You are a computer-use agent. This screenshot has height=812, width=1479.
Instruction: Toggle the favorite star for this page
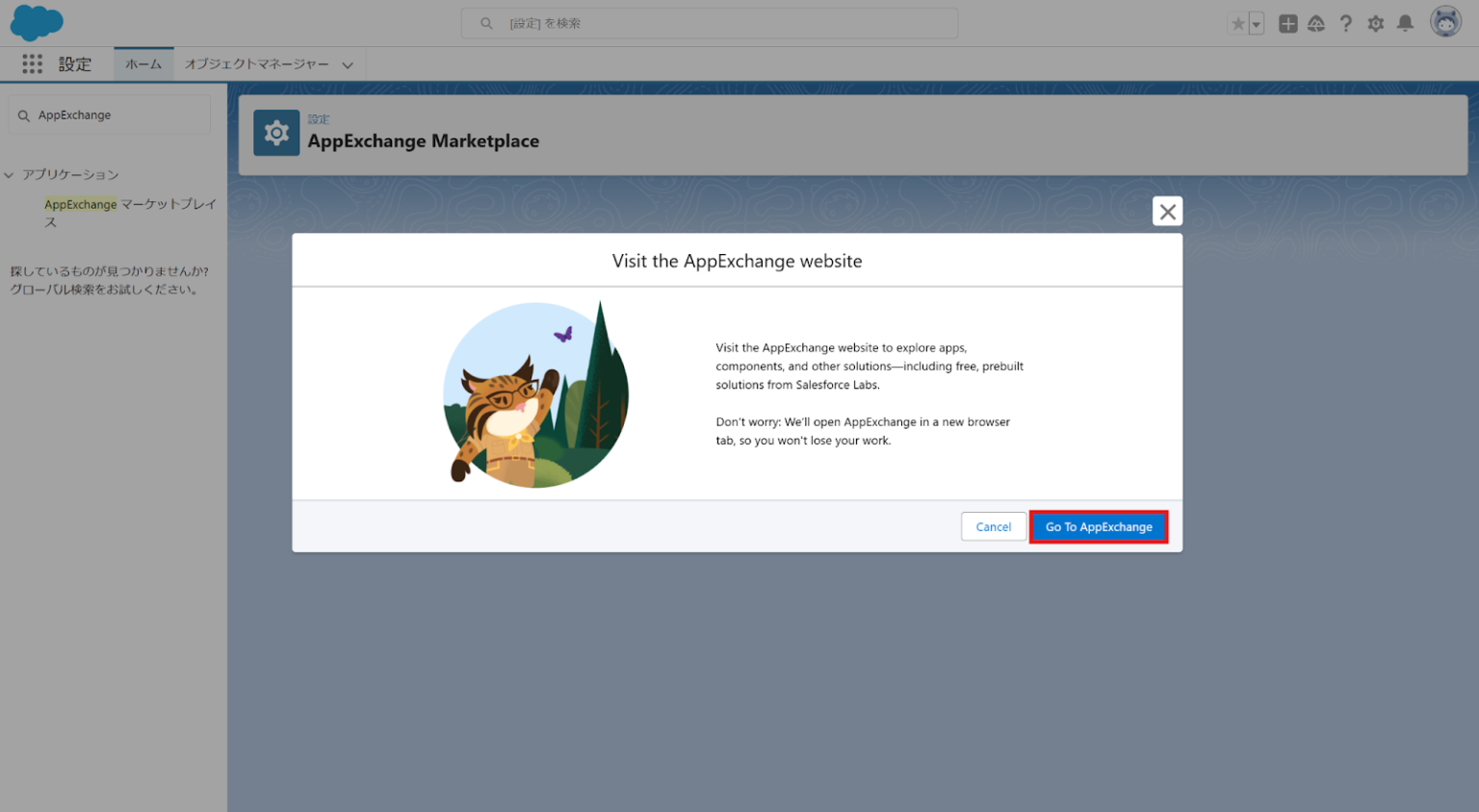(1239, 23)
